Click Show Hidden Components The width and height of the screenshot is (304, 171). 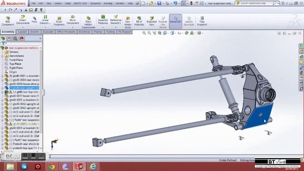click(88, 22)
